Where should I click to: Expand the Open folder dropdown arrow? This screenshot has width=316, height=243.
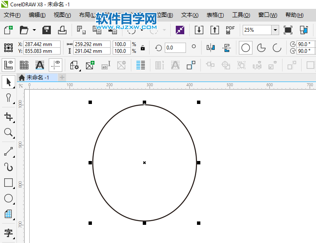coord(34,30)
